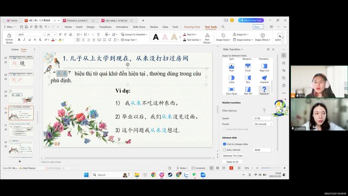Select the Push transition effect
Image resolution: width=348 pixels, height=196 pixels.
(x=232, y=68)
